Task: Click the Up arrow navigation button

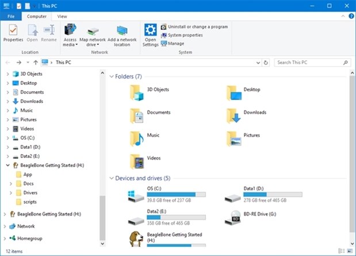Action: point(36,62)
